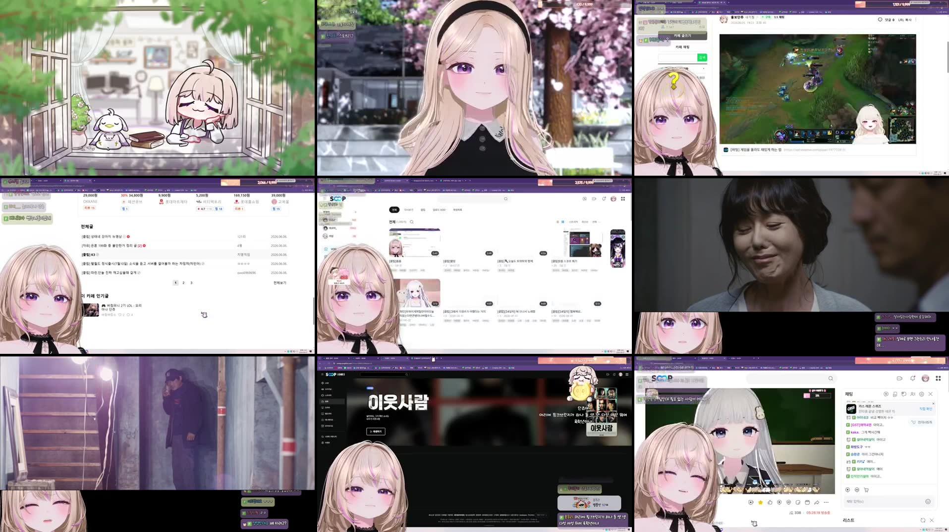Switch VOD list to list view
Viewport: 949px width, 532px height.
click(557, 222)
